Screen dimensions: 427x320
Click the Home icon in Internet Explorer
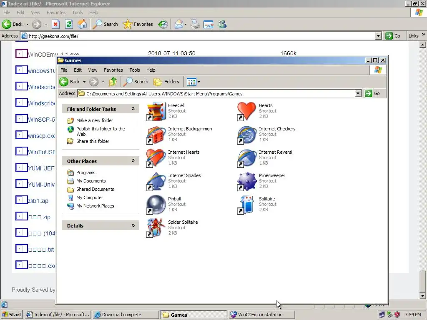(82, 24)
